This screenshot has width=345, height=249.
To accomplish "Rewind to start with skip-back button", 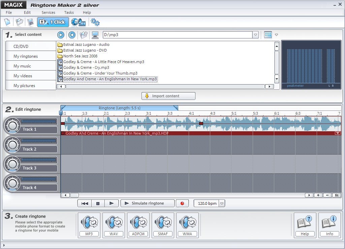I will pos(85,203).
